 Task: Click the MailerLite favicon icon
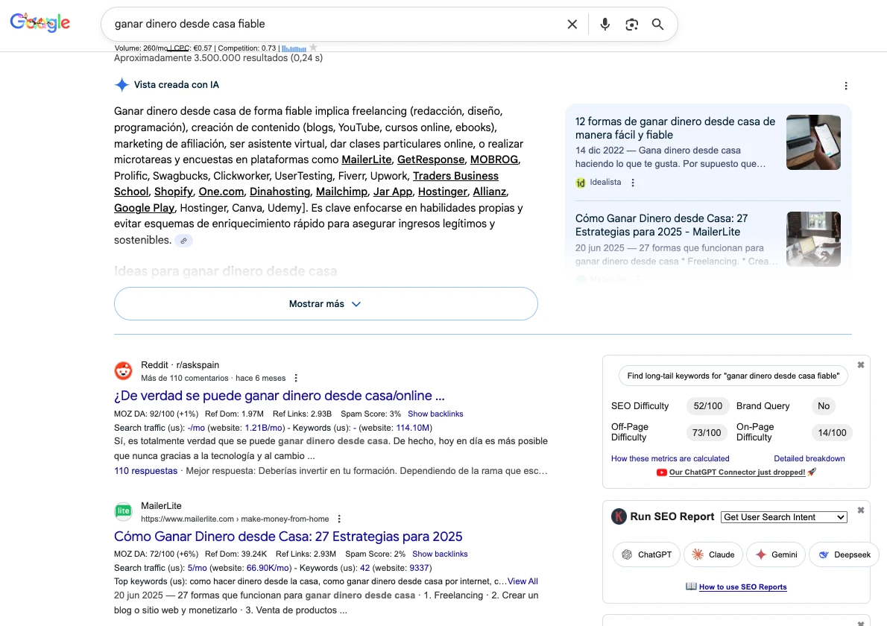pyautogui.click(x=123, y=511)
